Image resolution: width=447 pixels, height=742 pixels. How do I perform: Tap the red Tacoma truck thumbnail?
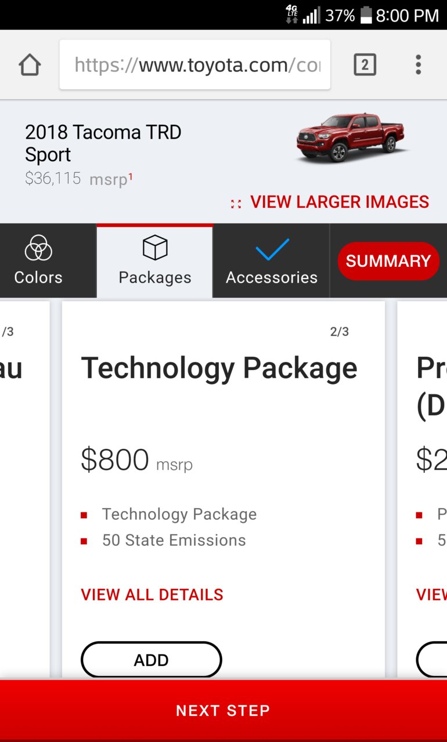350,138
